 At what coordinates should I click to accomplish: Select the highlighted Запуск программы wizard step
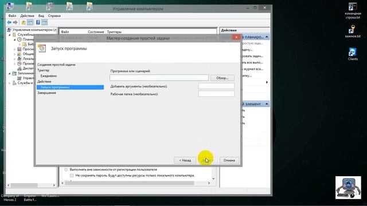click(x=70, y=87)
